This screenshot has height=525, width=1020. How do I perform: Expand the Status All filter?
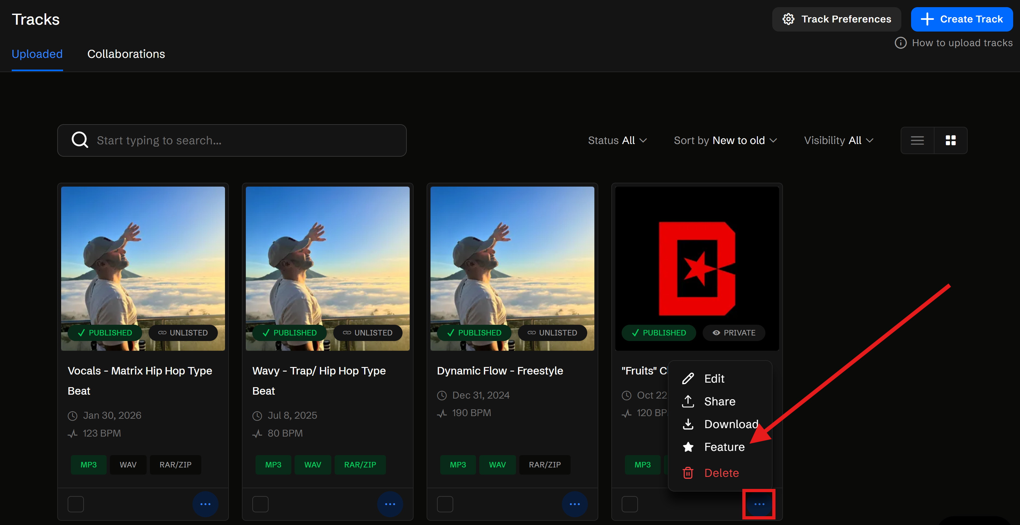click(x=617, y=140)
